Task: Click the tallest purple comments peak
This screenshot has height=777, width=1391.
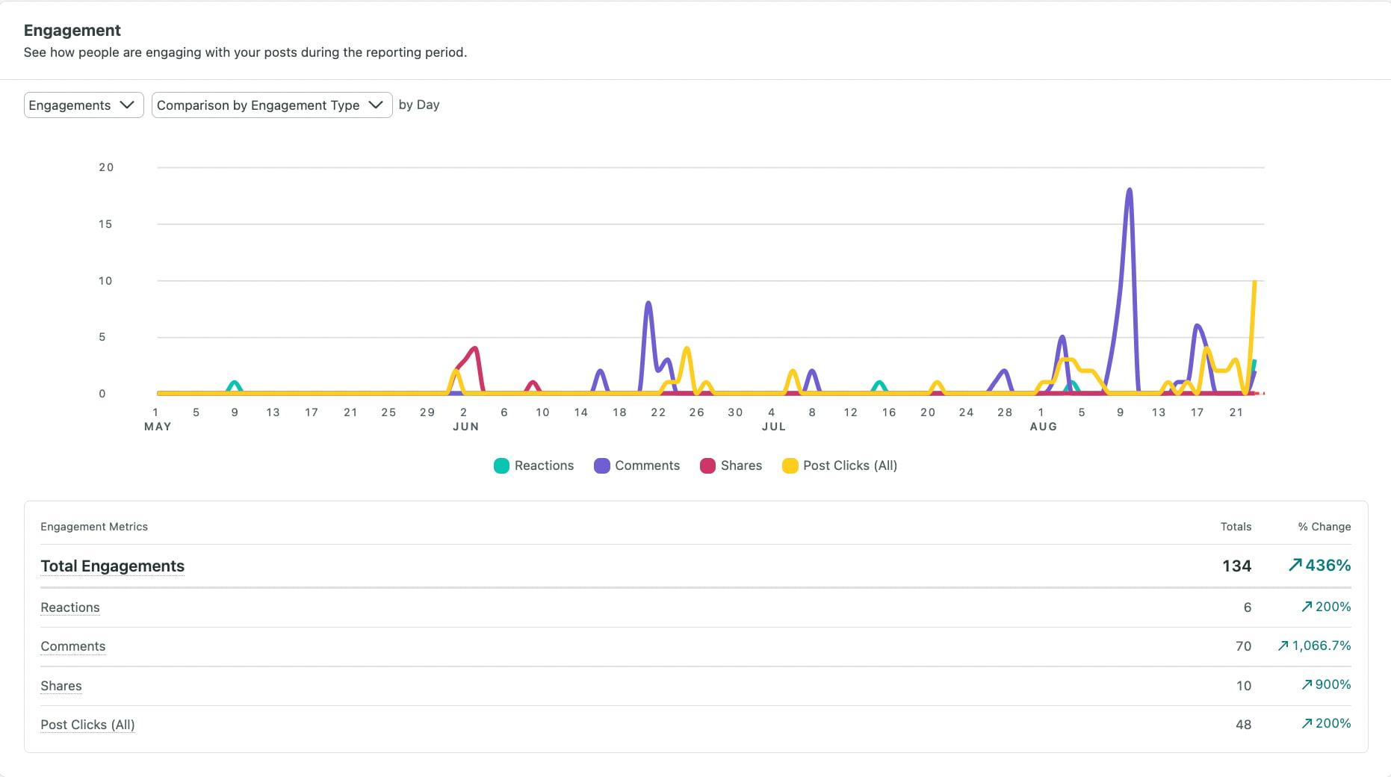Action: pyautogui.click(x=1129, y=190)
